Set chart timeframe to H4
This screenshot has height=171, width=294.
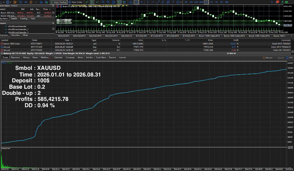(212, 2)
